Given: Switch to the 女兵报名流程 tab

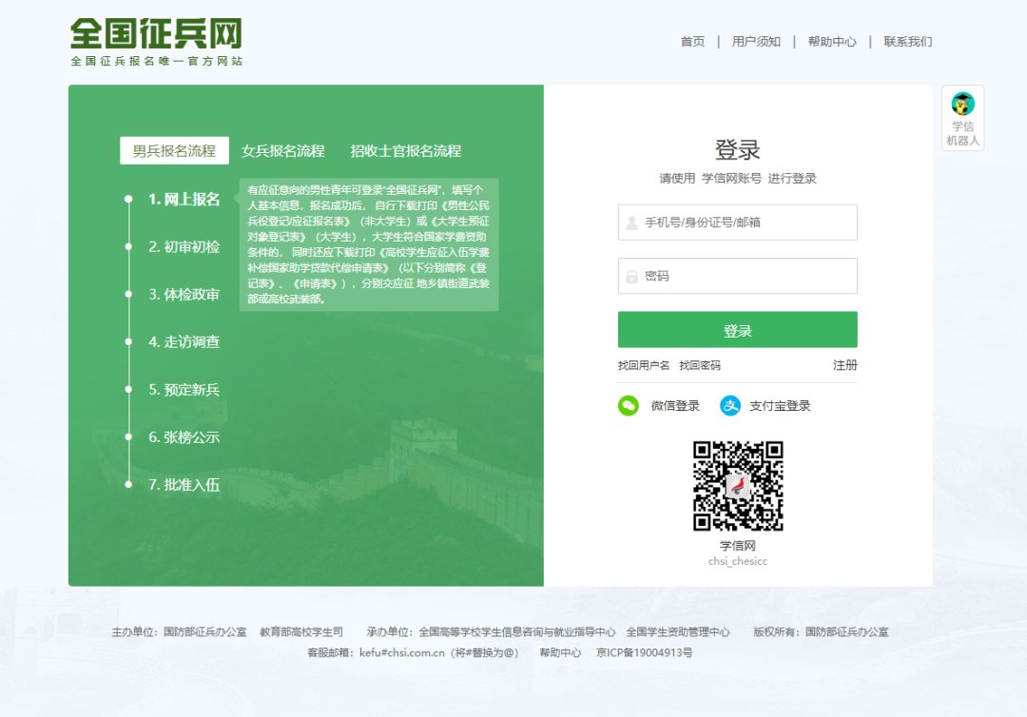Looking at the screenshot, I should tap(283, 150).
